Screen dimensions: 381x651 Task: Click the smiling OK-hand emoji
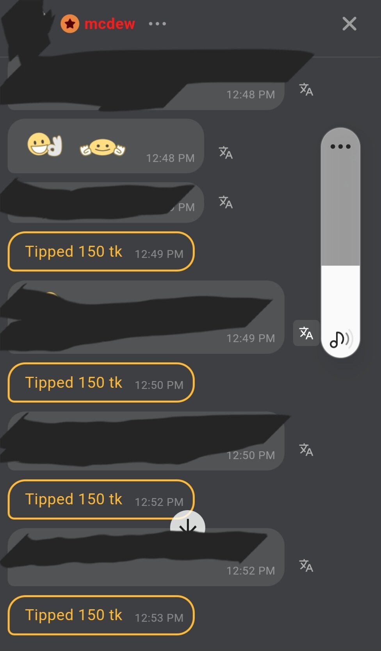coord(45,145)
